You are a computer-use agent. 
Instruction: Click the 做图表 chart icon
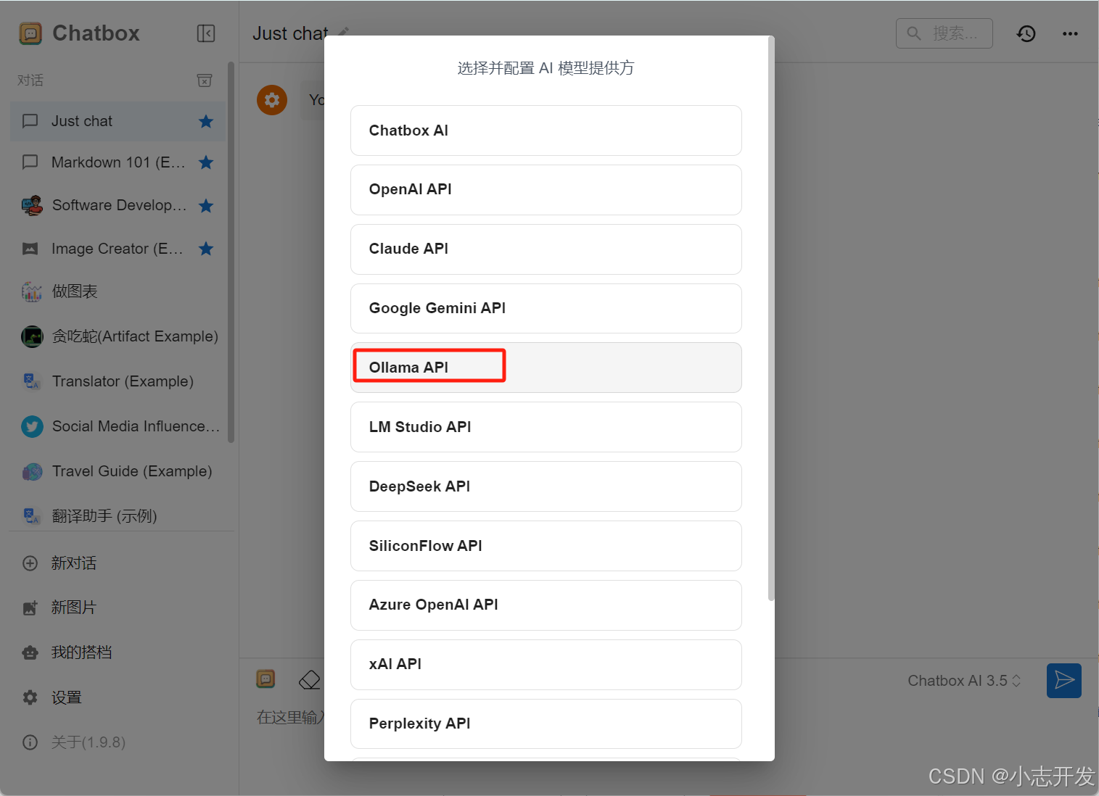[32, 292]
